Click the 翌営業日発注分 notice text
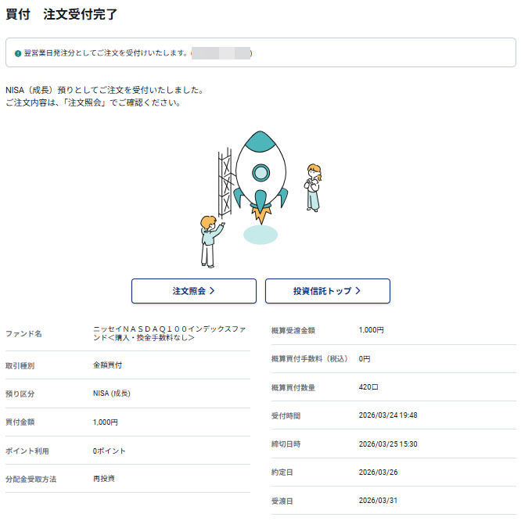Screen dimensions: 521x521 pyautogui.click(x=106, y=53)
